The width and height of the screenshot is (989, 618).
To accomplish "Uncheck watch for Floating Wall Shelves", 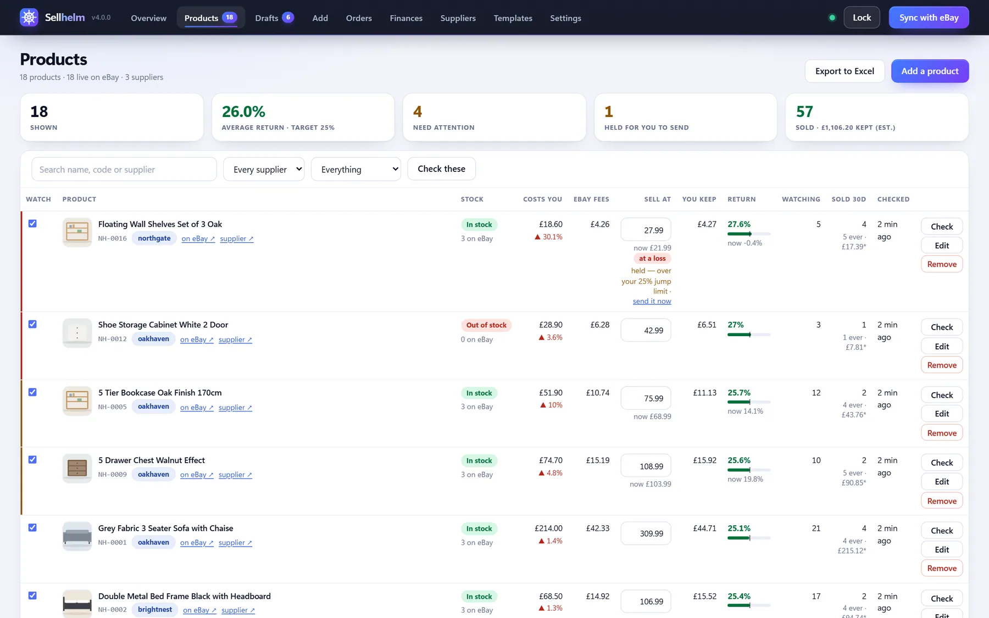I will (32, 224).
